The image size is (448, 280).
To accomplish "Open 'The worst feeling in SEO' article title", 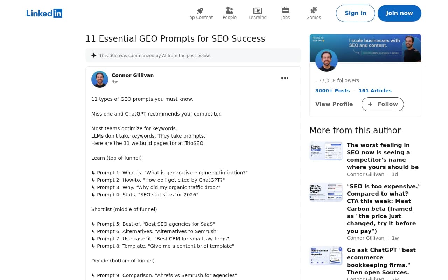I will coord(383,156).
